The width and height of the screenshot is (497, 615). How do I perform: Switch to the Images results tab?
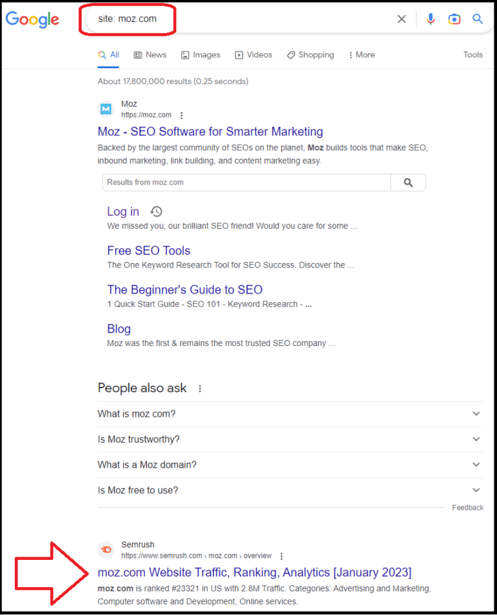201,54
